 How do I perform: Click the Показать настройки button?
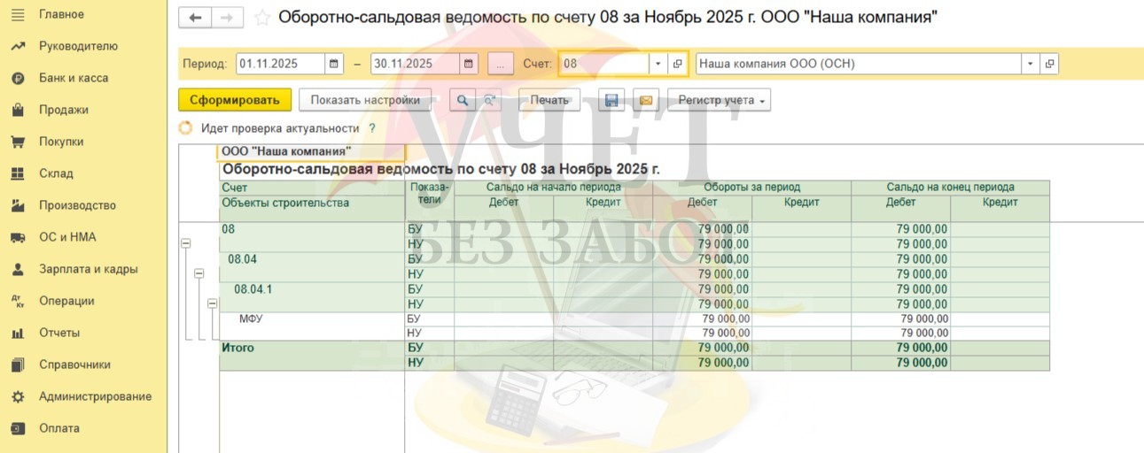(365, 100)
